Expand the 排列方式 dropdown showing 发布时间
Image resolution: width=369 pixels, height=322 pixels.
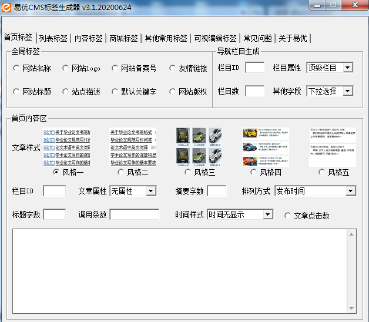316,191
